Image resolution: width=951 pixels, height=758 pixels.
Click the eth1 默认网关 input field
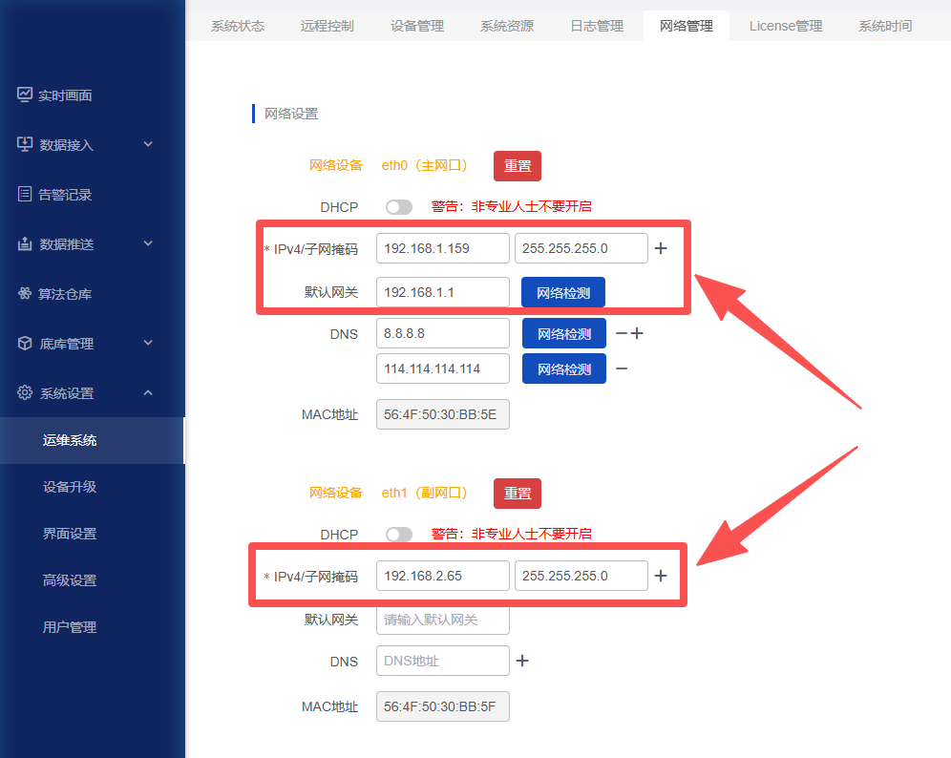pyautogui.click(x=442, y=620)
